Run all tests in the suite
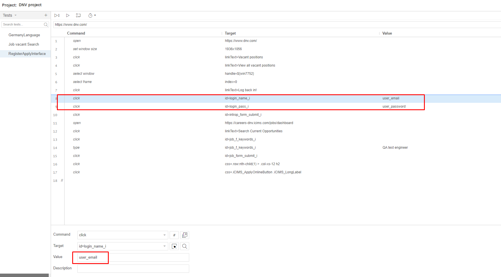This screenshot has height=277, width=501. (x=57, y=15)
